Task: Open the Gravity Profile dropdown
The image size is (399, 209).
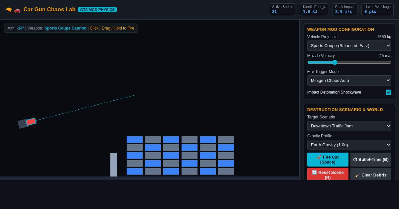Action: point(349,145)
